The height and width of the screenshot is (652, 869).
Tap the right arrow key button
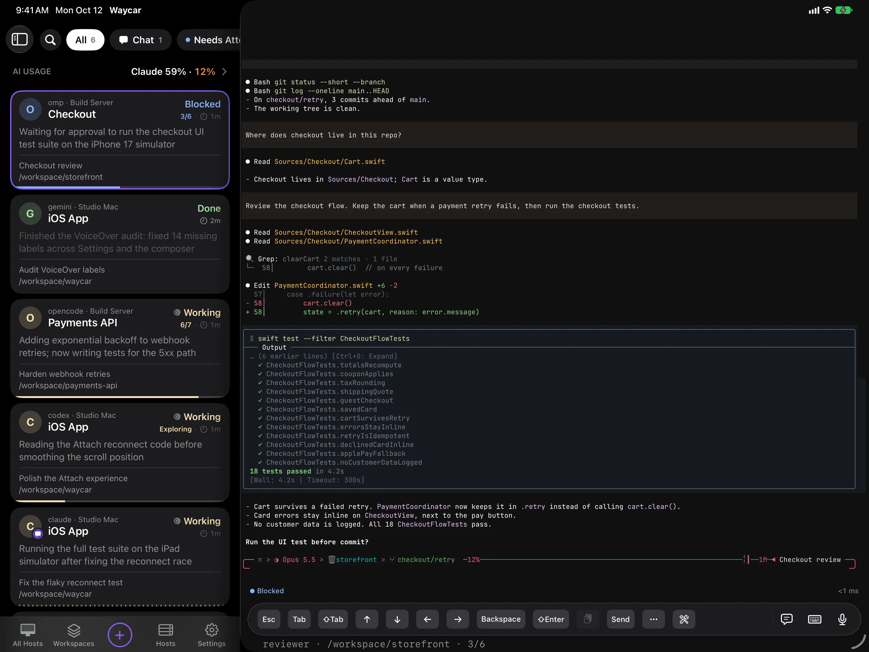coord(458,619)
